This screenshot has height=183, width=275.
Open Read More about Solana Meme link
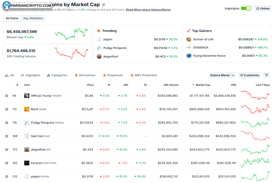click(x=148, y=10)
